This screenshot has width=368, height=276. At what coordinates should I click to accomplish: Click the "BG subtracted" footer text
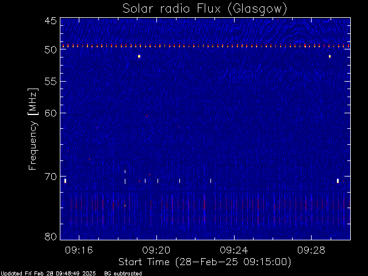pyautogui.click(x=123, y=274)
